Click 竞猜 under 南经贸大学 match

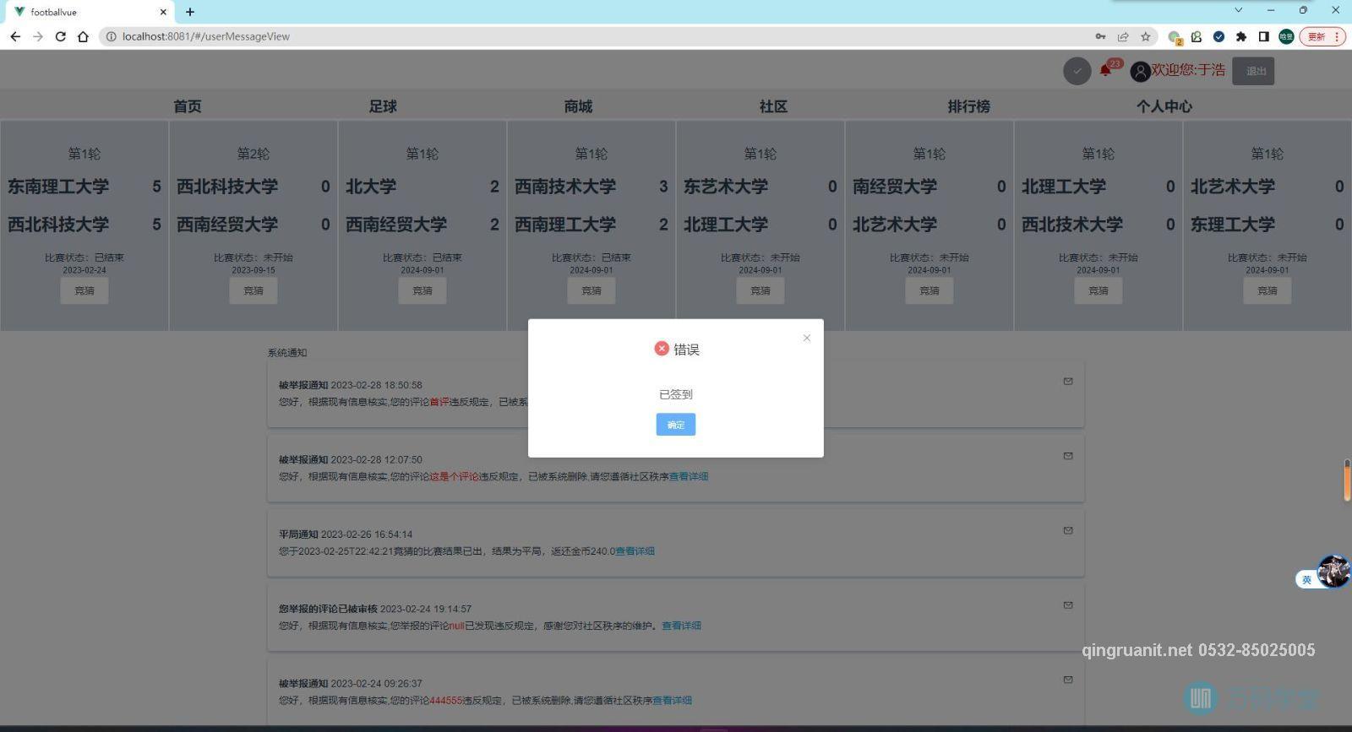[929, 290]
